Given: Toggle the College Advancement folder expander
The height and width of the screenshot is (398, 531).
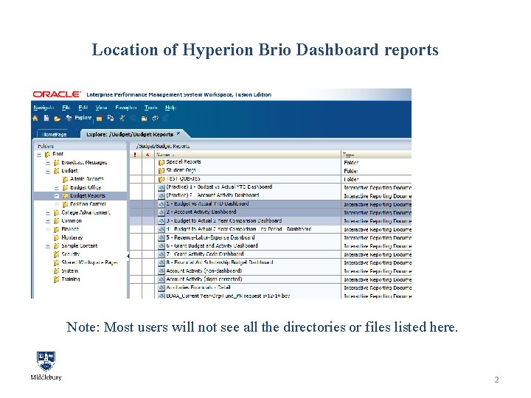Looking at the screenshot, I should pyautogui.click(x=48, y=212).
